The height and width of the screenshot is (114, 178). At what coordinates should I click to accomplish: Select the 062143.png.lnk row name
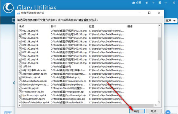pos(30,59)
